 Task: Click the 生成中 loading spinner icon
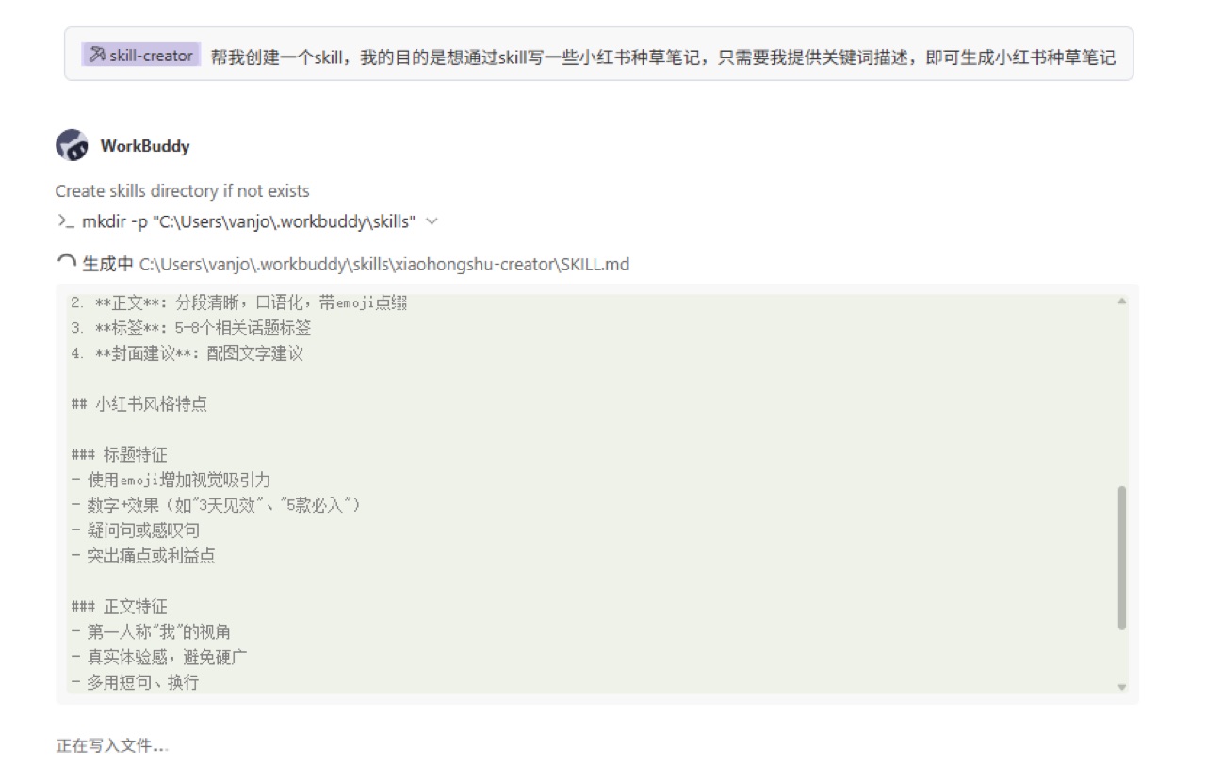66,264
